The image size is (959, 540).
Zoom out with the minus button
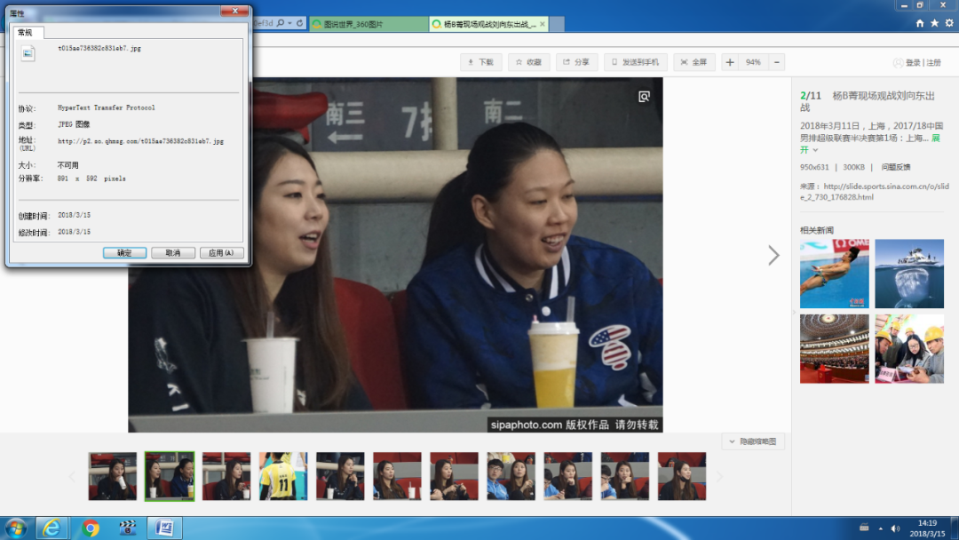(x=777, y=62)
